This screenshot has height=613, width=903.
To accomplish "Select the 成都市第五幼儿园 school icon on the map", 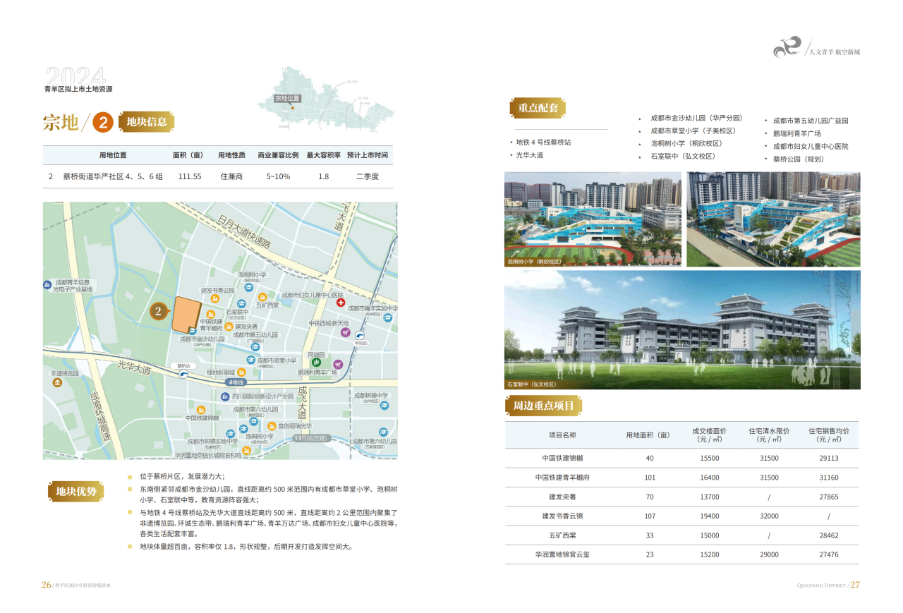I will pyautogui.click(x=255, y=346).
